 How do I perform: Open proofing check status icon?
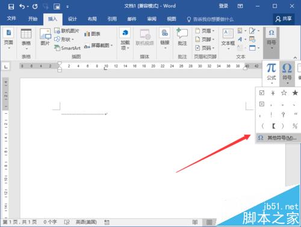67,222
